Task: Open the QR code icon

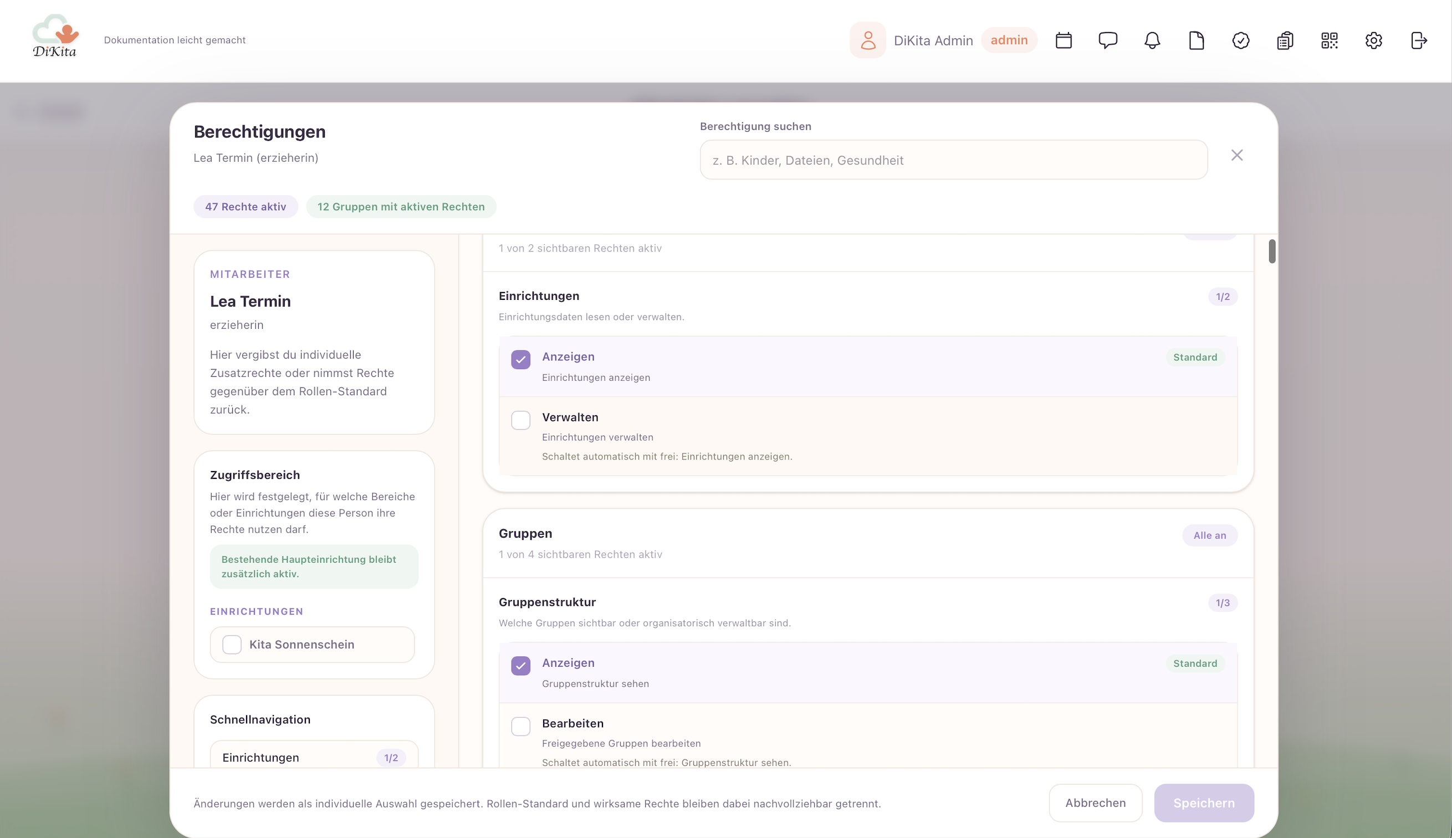Action: (1330, 40)
